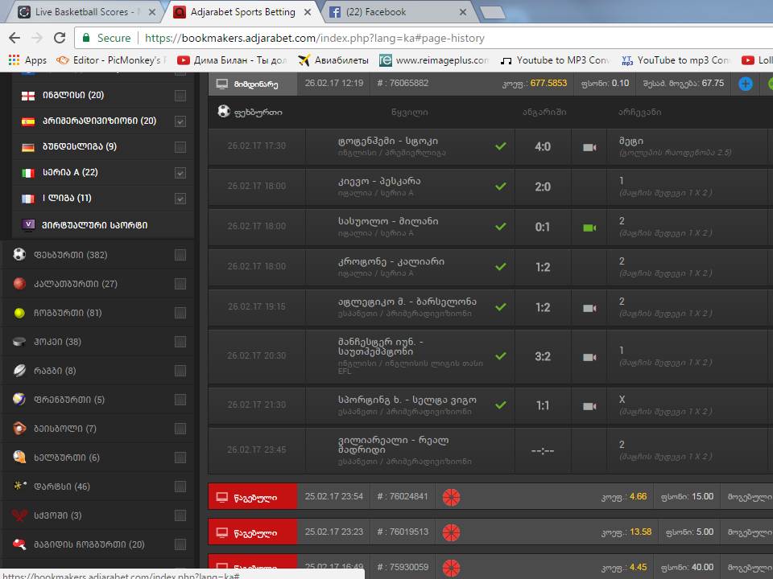Click table tennis icon next to მაგიდის ჩოგბურთი
Image resolution: width=773 pixels, height=579 pixels.
19,544
